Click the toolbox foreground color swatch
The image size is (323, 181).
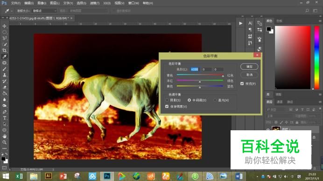coord(3,159)
